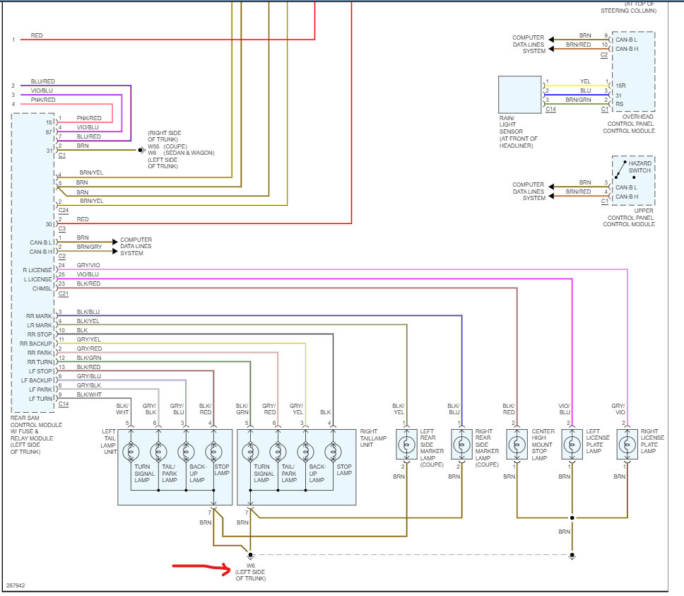
Task: Click the "YEL" wire label at rain sensor pin 1
Action: pyautogui.click(x=585, y=81)
